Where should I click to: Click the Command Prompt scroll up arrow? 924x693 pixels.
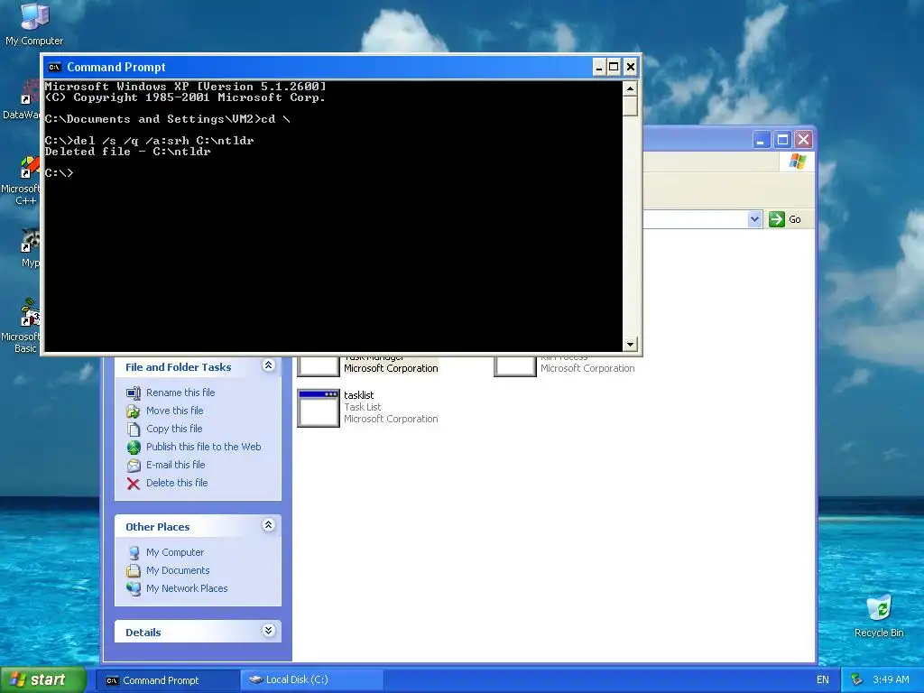(631, 89)
